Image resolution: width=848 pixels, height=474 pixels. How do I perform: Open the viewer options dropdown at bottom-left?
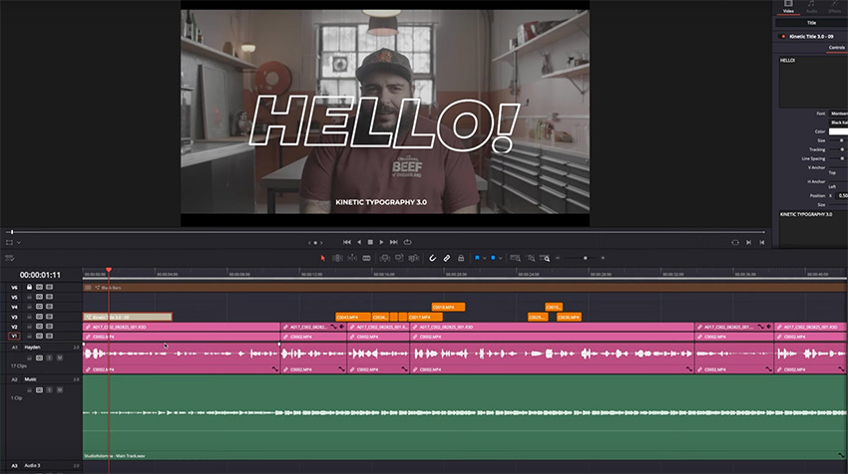click(x=17, y=242)
